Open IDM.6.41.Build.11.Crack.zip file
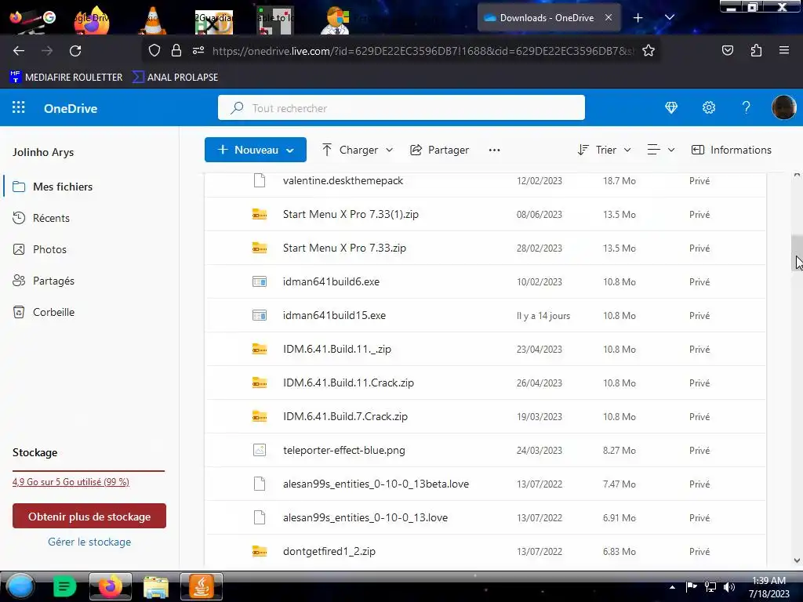 coord(348,383)
